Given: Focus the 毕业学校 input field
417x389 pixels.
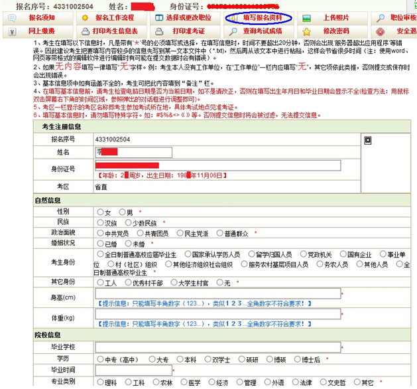Looking at the screenshot, I should point(218,347).
